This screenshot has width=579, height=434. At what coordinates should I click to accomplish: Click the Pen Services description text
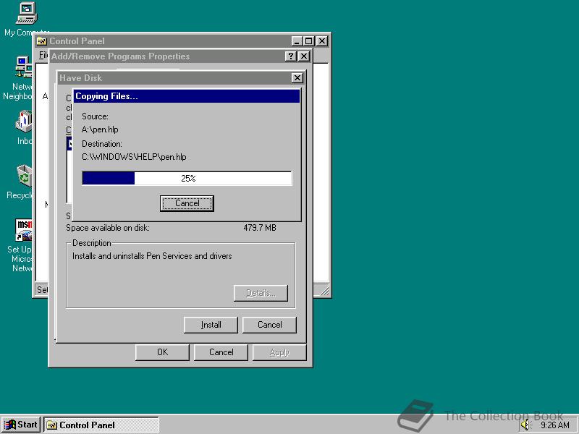pyautogui.click(x=152, y=256)
